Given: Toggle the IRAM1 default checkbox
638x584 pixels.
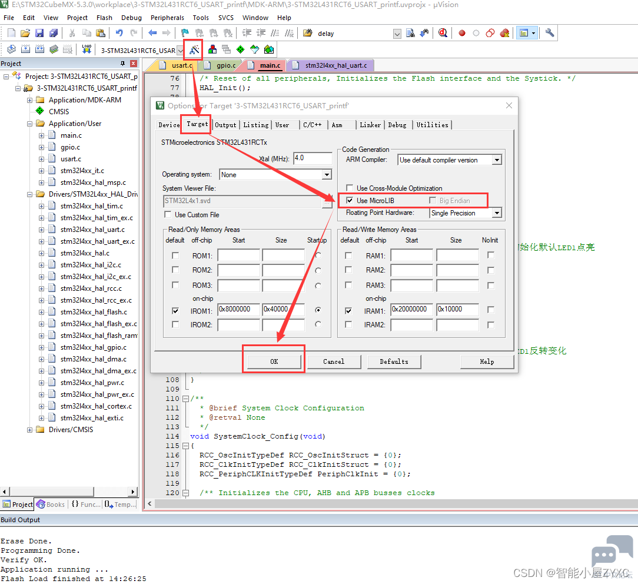Looking at the screenshot, I should (348, 310).
